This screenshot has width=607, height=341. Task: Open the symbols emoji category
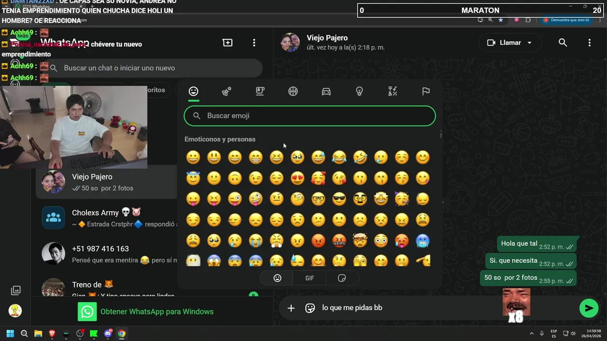[393, 91]
